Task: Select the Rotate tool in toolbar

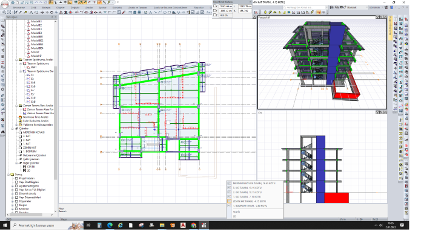Action: (x=51, y=12)
